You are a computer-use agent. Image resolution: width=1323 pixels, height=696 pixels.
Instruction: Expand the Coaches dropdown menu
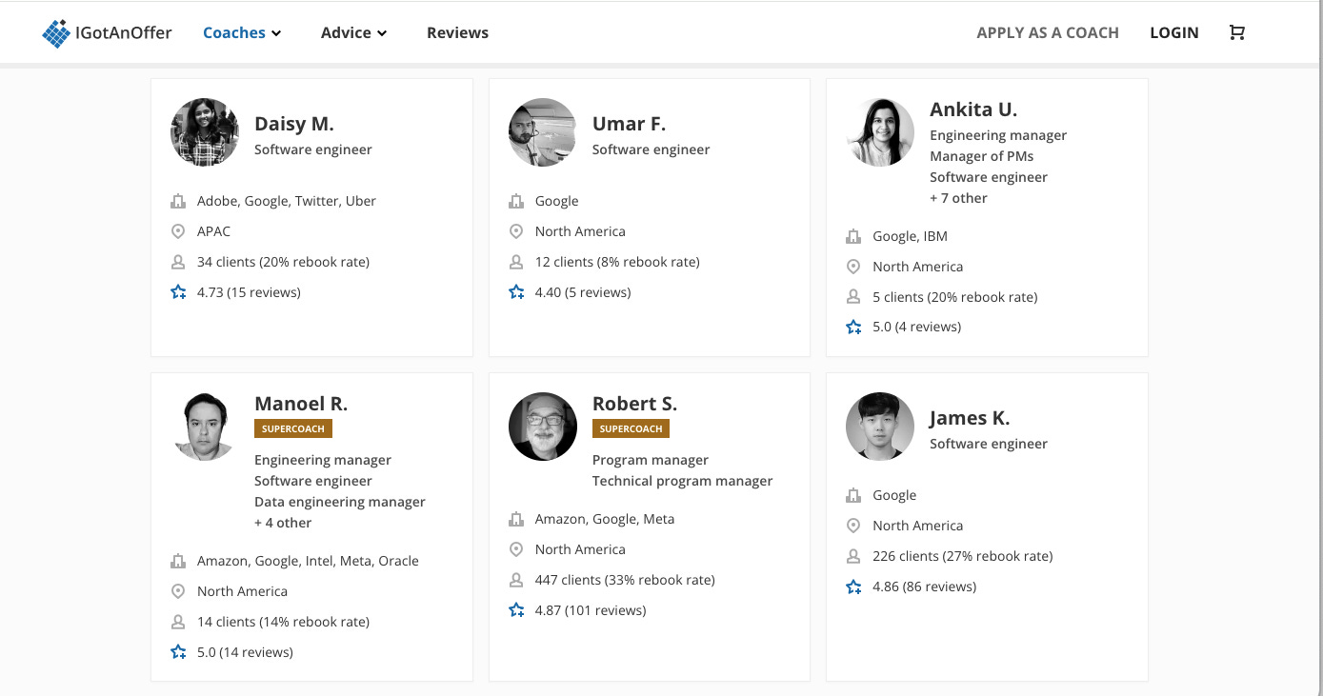[x=242, y=32]
